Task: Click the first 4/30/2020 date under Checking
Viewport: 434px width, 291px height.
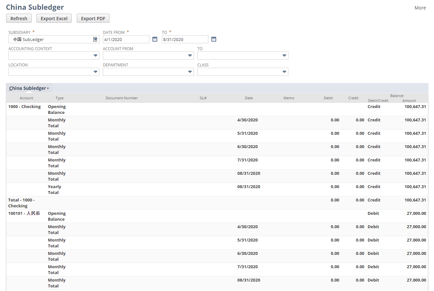Action: 247,120
